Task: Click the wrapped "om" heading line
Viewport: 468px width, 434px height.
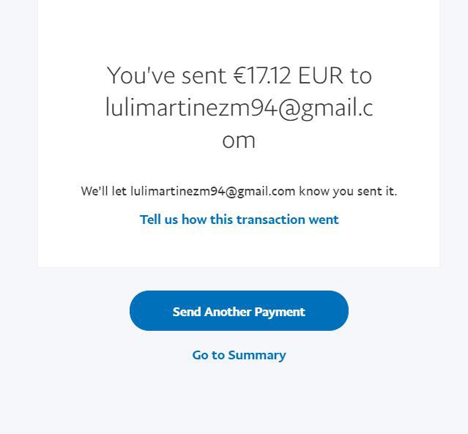Action: (x=239, y=140)
